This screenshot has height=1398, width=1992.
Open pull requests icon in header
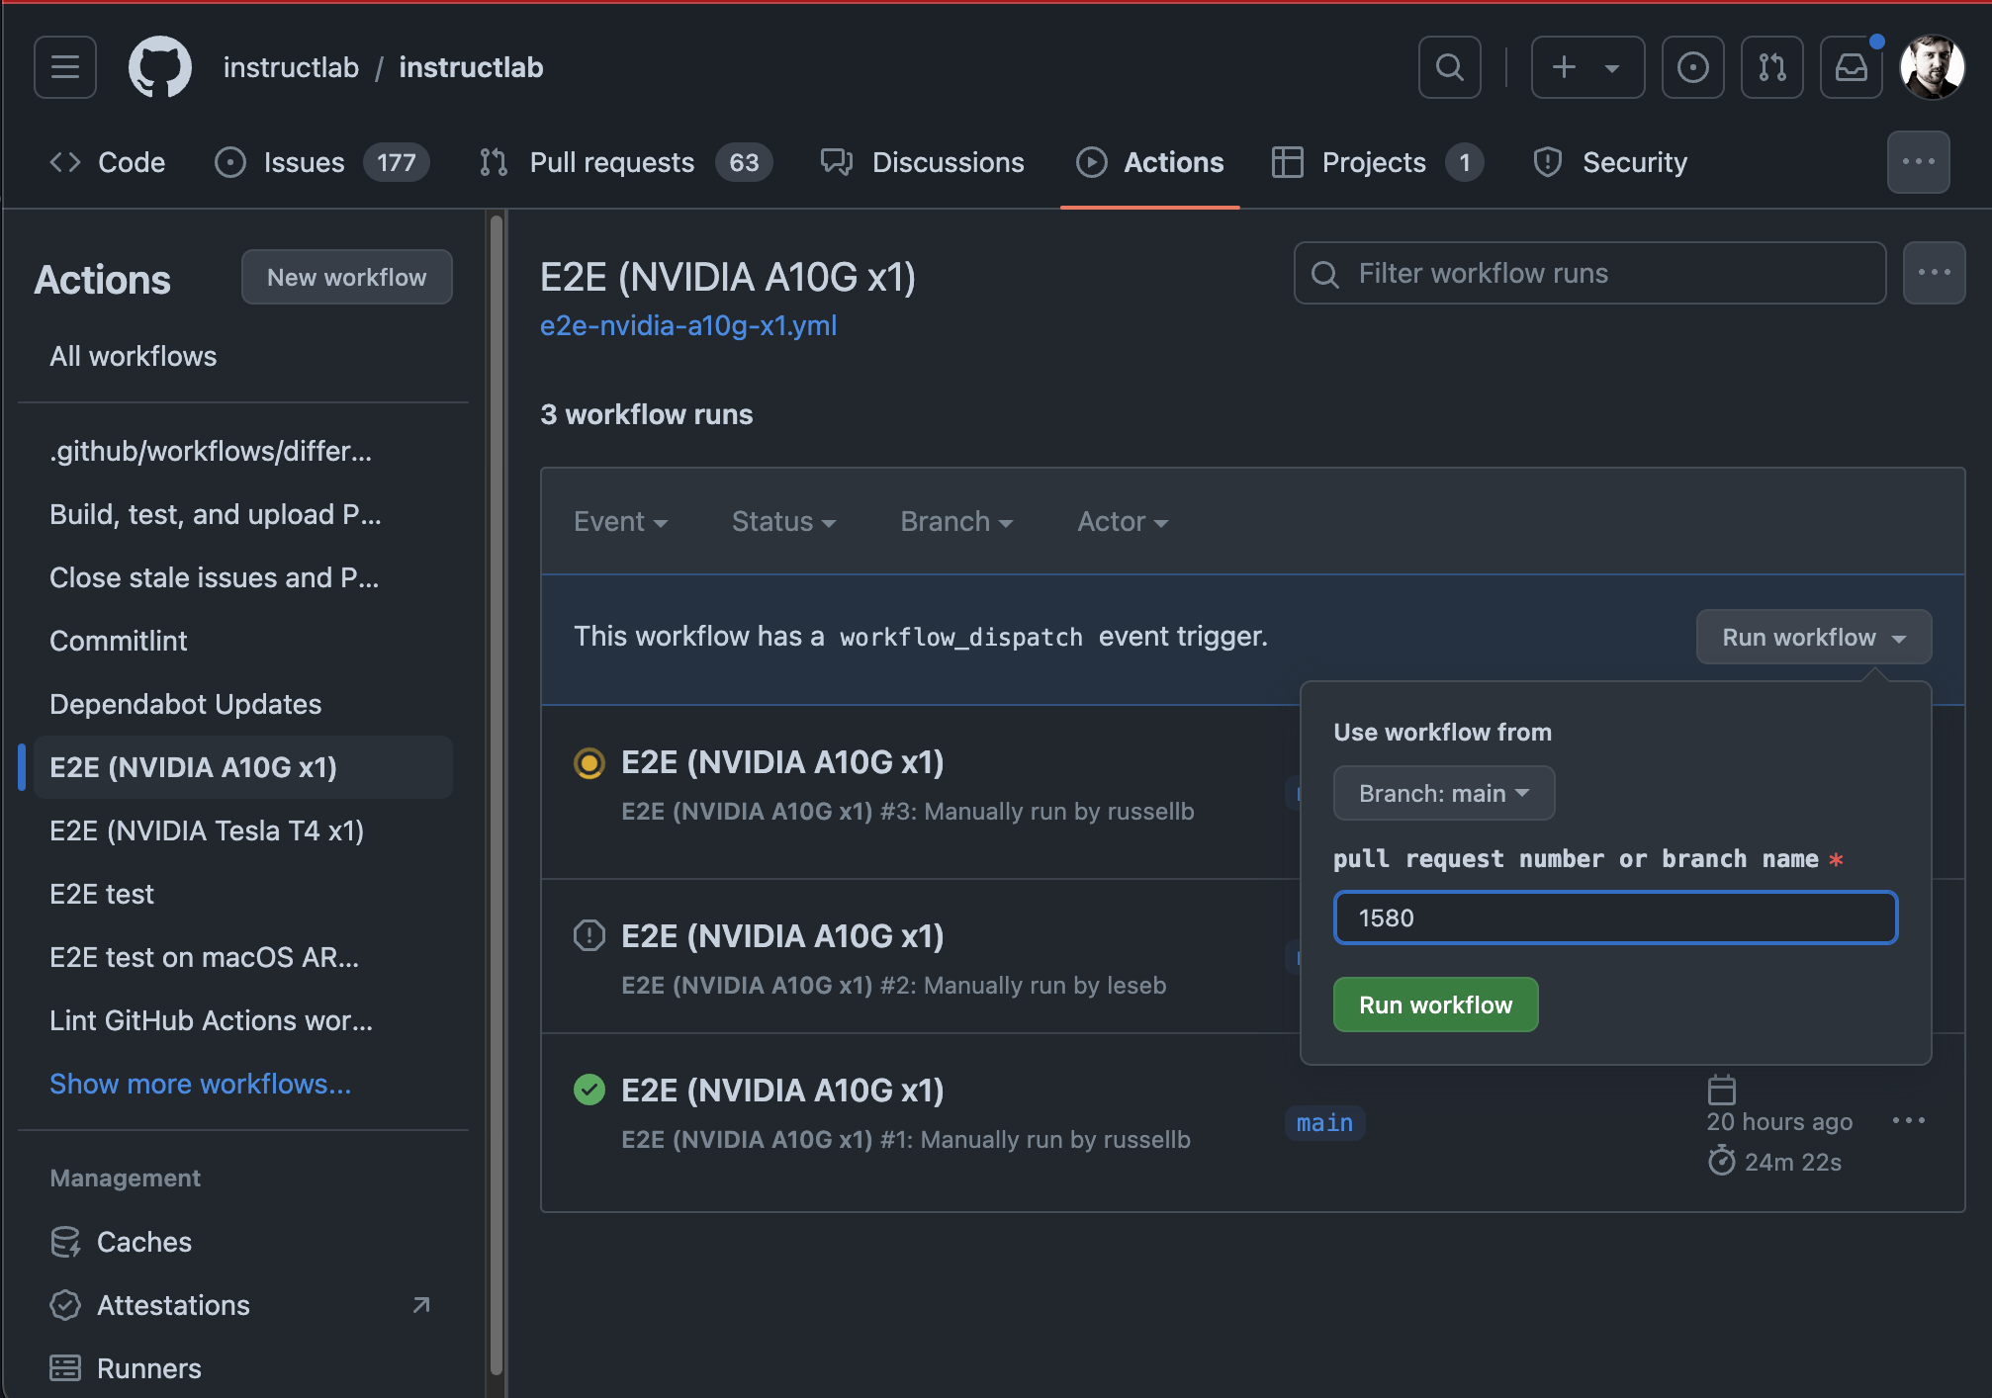(1772, 67)
